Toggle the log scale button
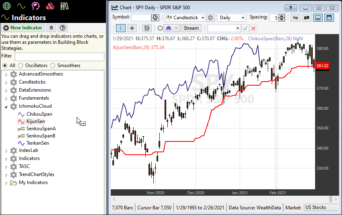 [x=295, y=18]
